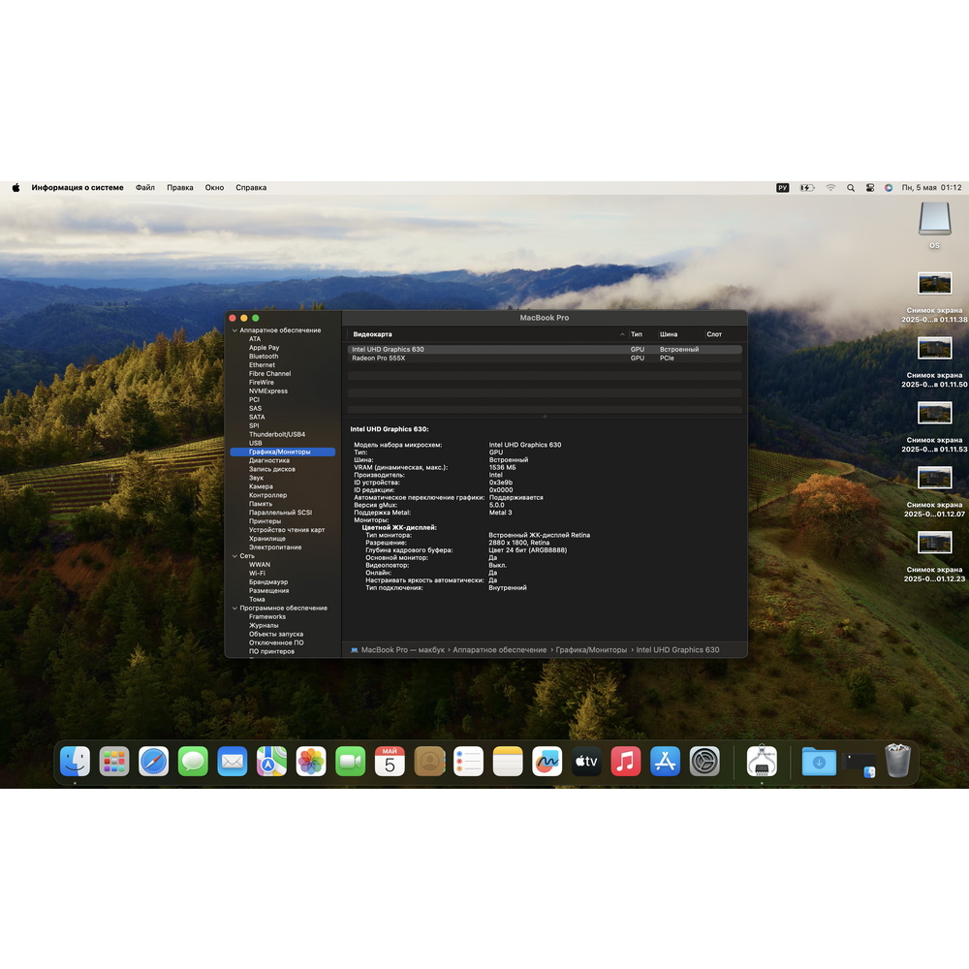Click the Шина column header
The height and width of the screenshot is (969, 969).
pos(669,334)
